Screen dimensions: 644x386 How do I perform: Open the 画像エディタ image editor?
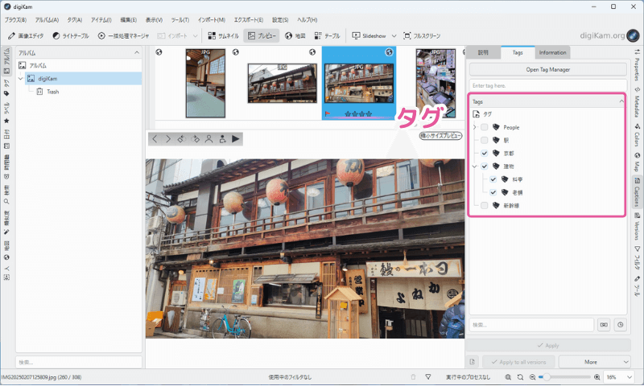27,35
